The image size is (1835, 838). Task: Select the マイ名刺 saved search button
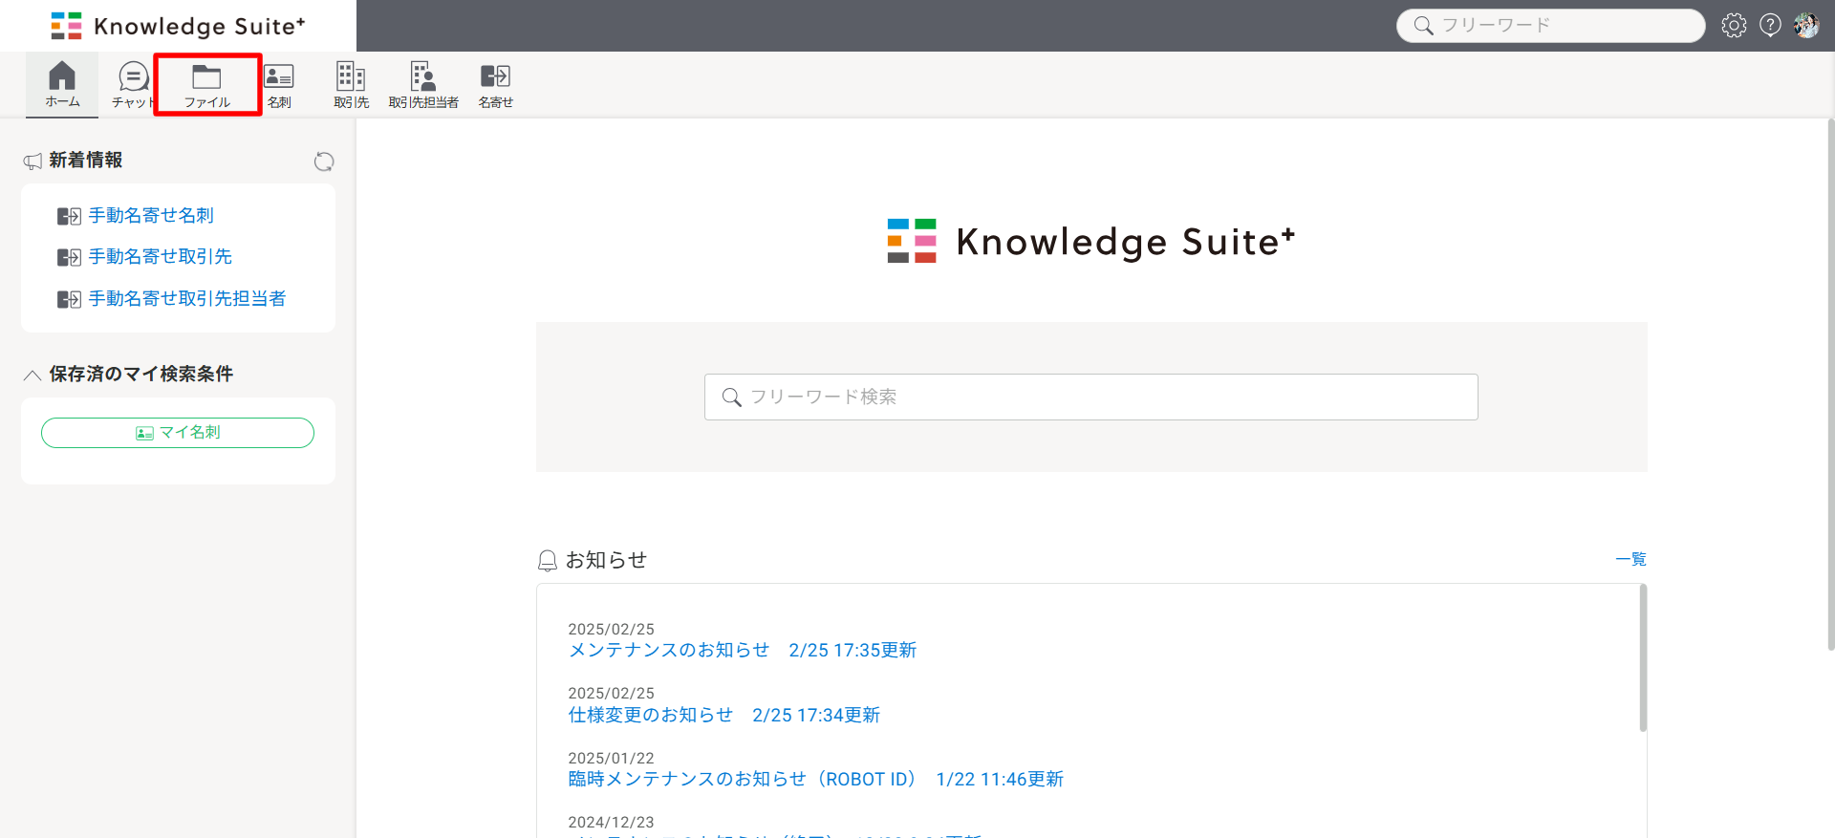click(178, 433)
